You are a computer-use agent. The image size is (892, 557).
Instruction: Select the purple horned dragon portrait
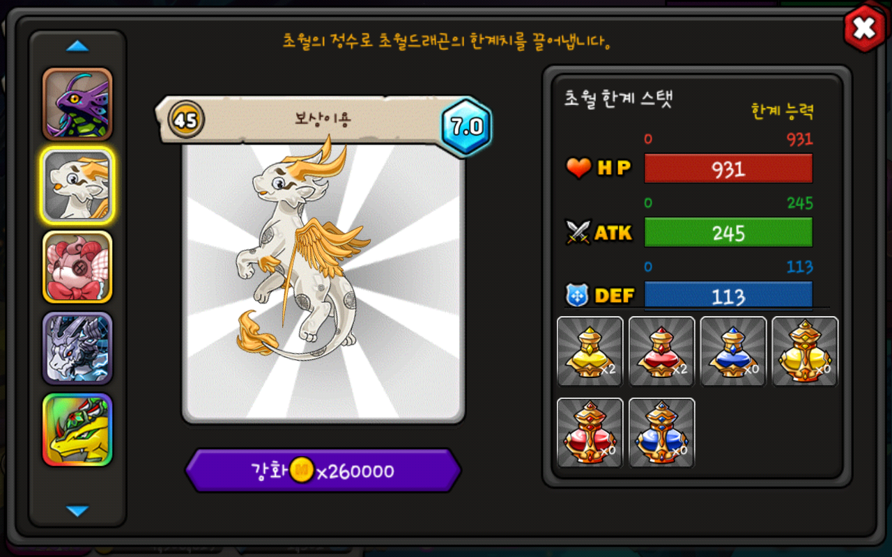point(77,104)
